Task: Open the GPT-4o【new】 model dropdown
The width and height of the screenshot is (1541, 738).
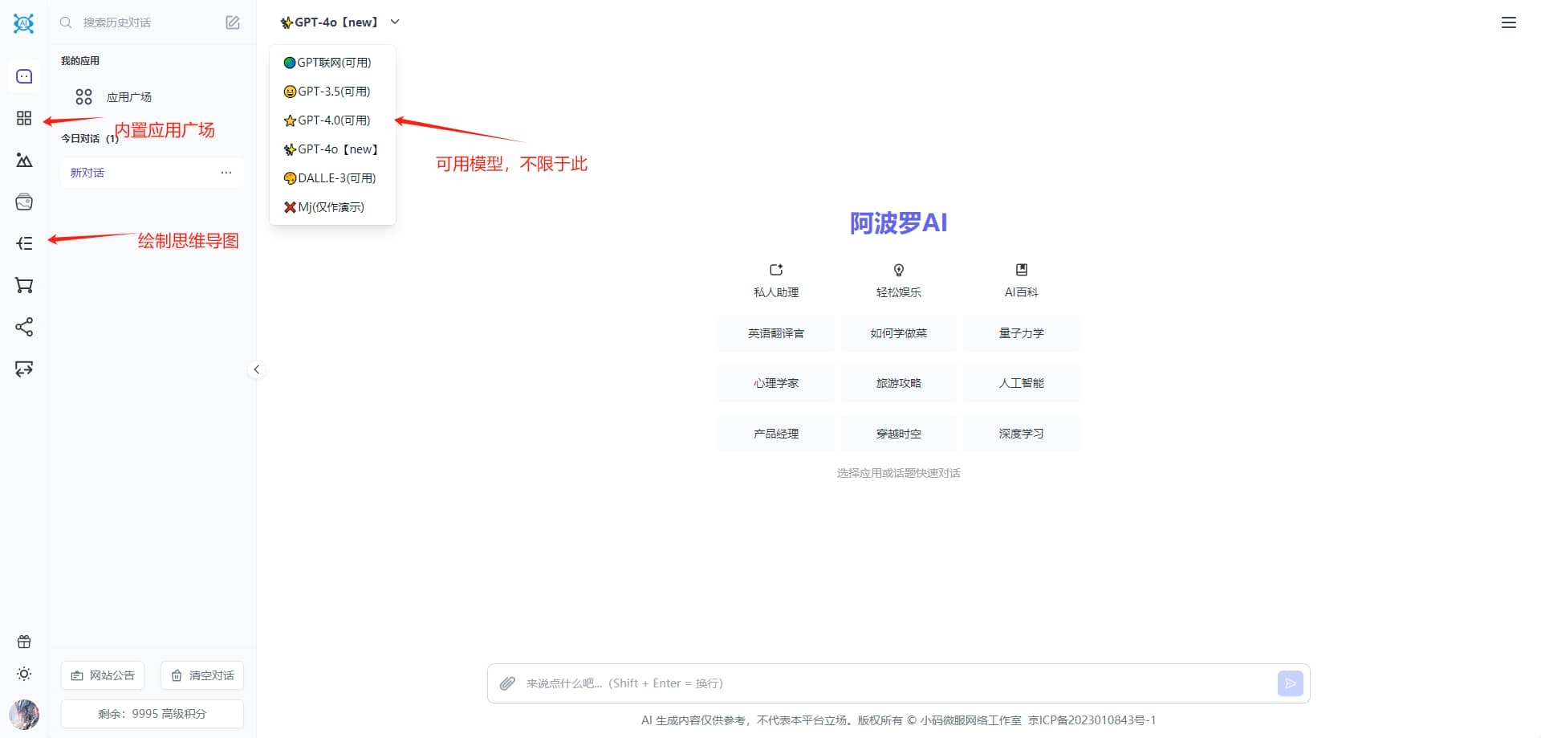Action: point(340,22)
